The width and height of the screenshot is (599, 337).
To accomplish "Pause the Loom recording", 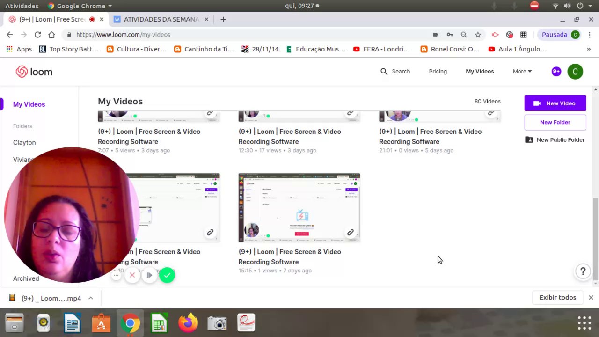I will pyautogui.click(x=149, y=275).
